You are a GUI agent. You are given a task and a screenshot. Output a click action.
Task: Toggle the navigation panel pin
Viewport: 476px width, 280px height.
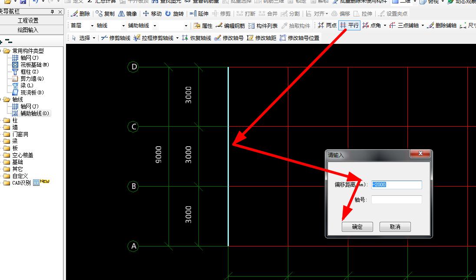point(52,12)
